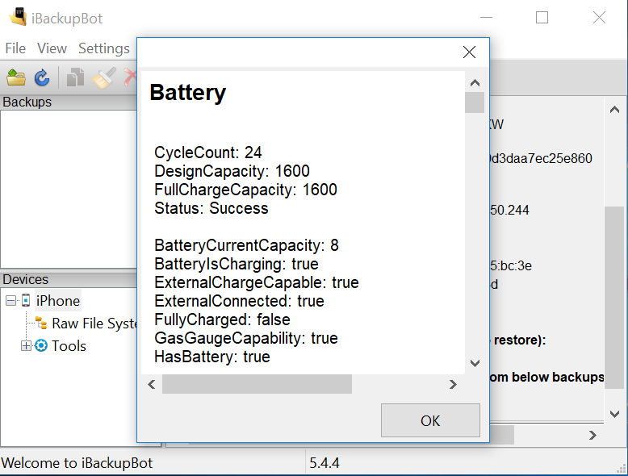The height and width of the screenshot is (476, 628).
Task: Click the DesignCapacity: 1600 line
Action: [x=232, y=171]
